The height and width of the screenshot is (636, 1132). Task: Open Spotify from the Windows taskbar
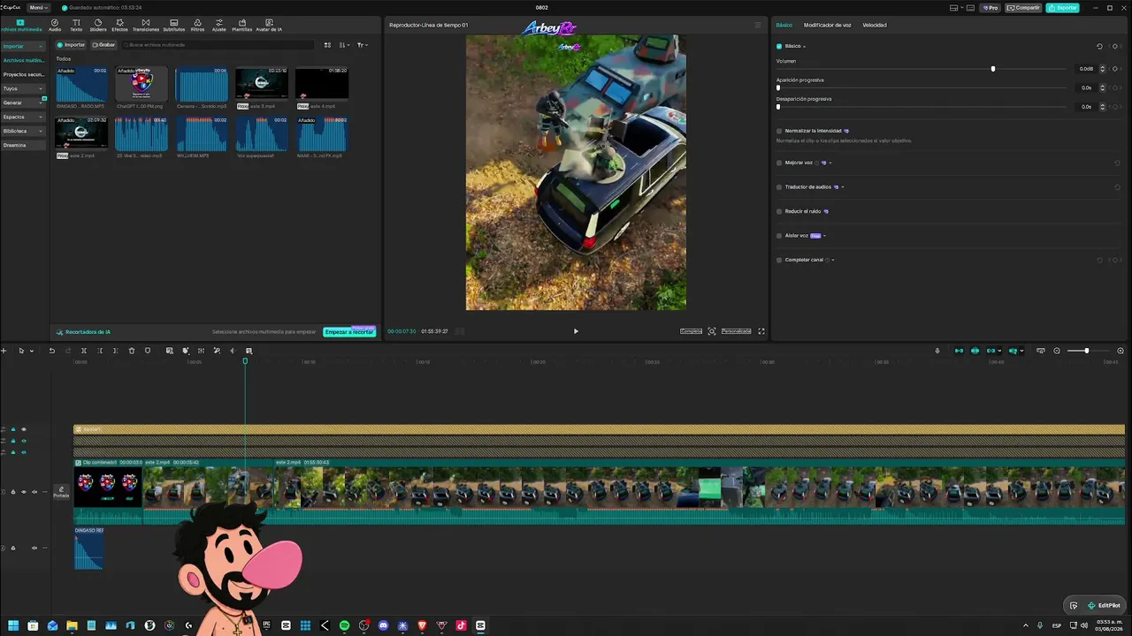click(344, 625)
